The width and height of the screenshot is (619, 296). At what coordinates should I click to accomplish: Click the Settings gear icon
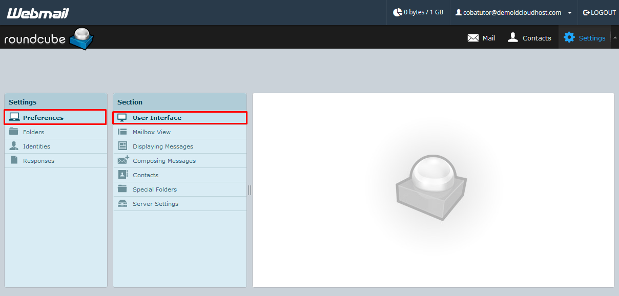[x=569, y=37]
